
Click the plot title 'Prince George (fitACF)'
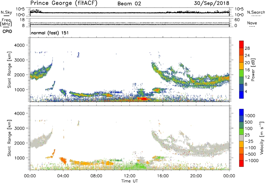[x=64, y=3]
